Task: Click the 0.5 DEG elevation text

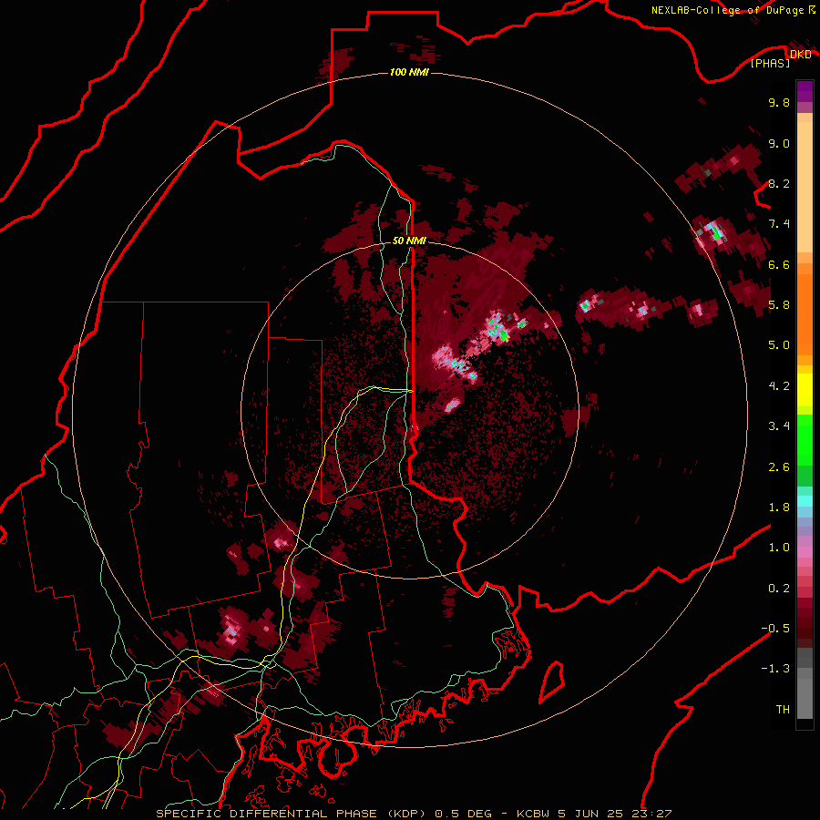Action: tap(464, 814)
